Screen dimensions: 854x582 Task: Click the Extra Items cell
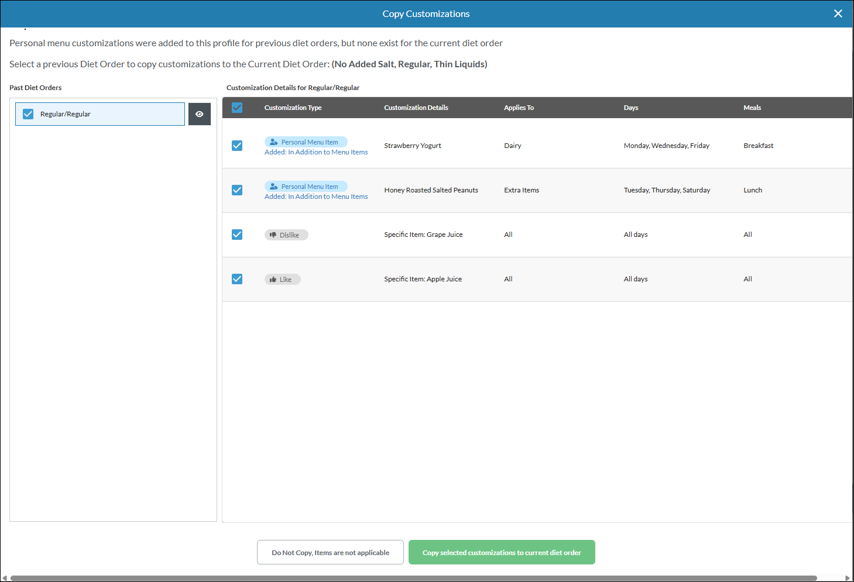[522, 190]
